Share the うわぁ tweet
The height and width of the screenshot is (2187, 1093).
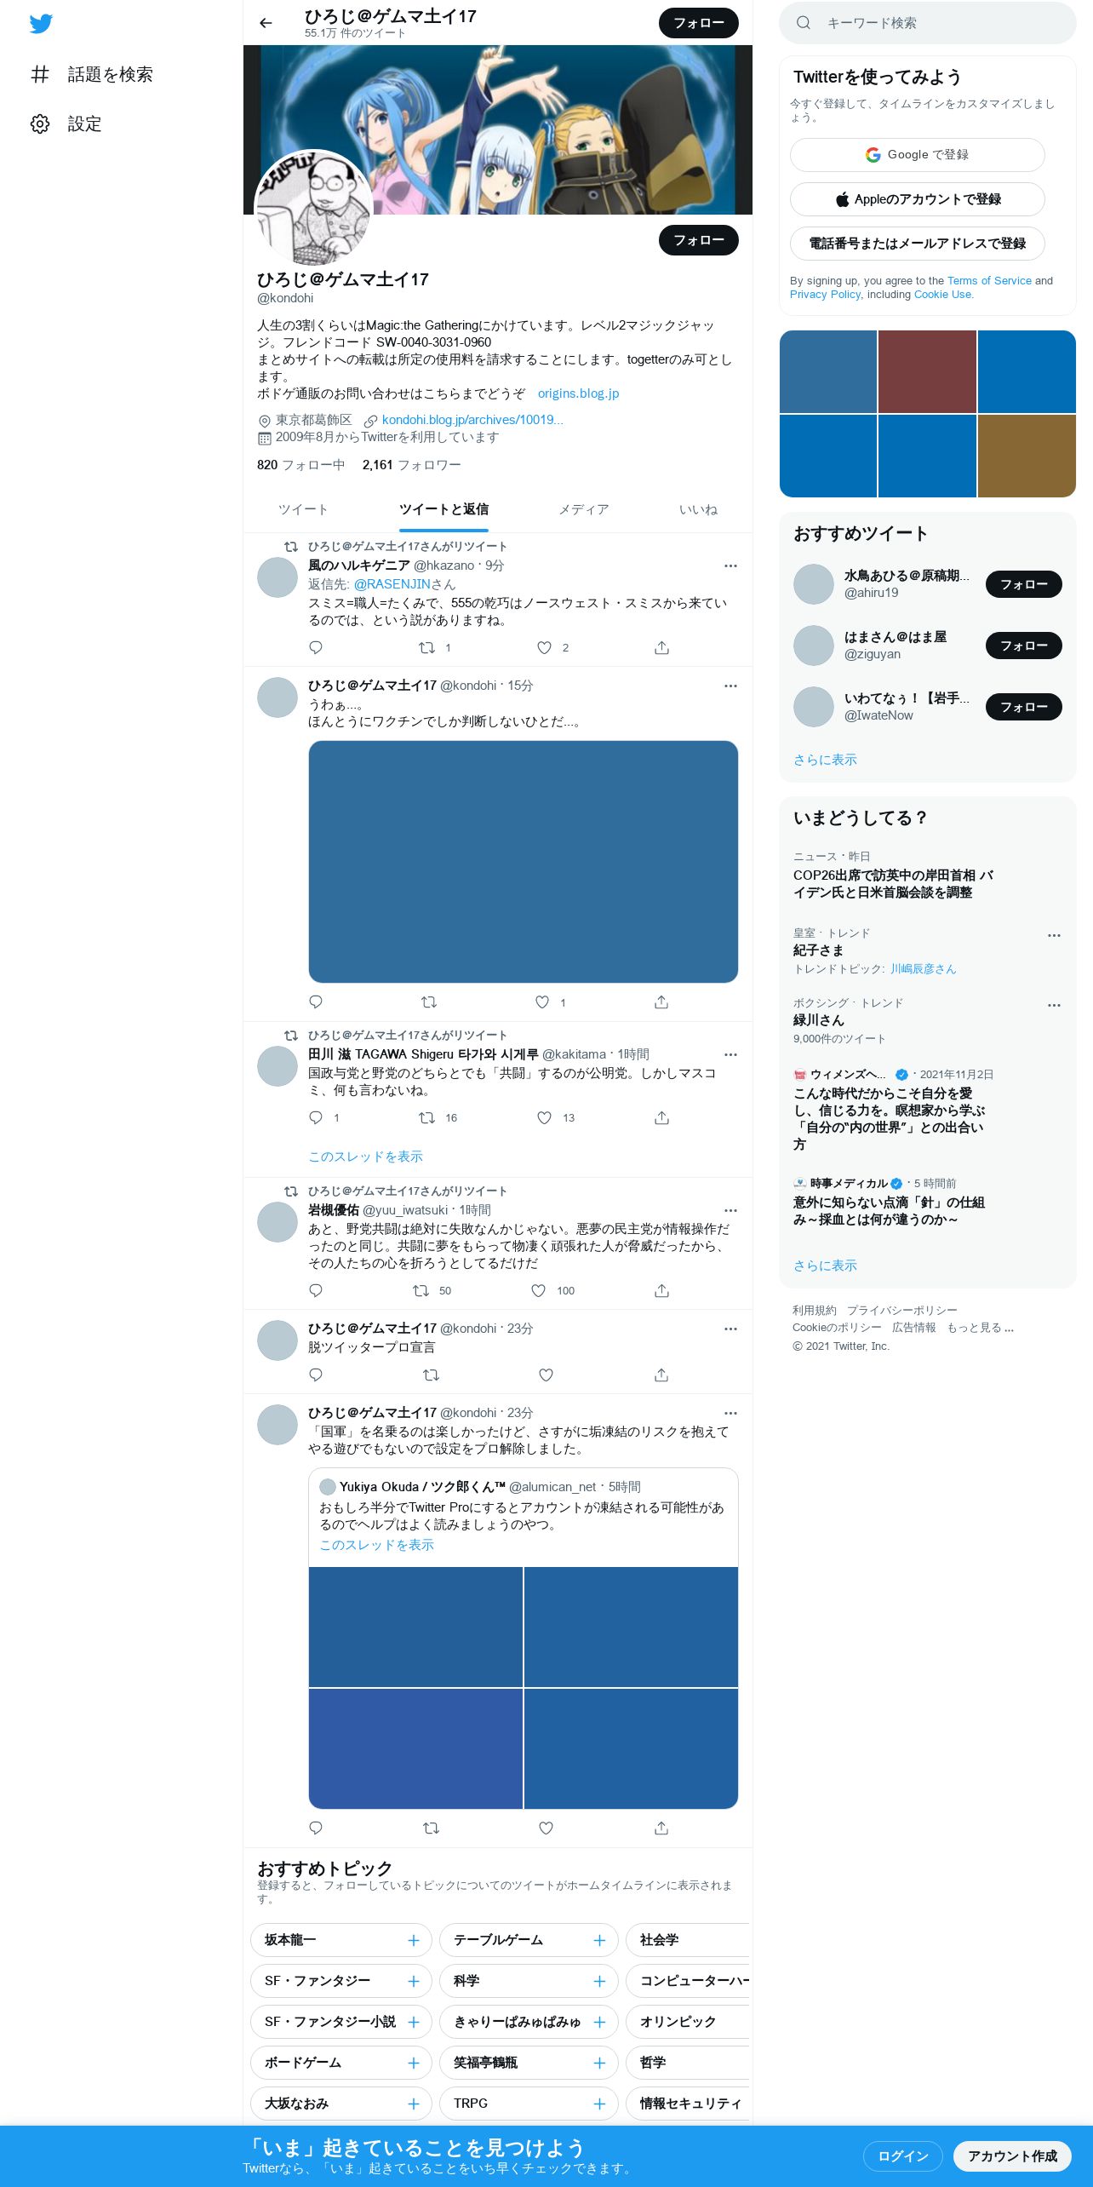point(661,1002)
